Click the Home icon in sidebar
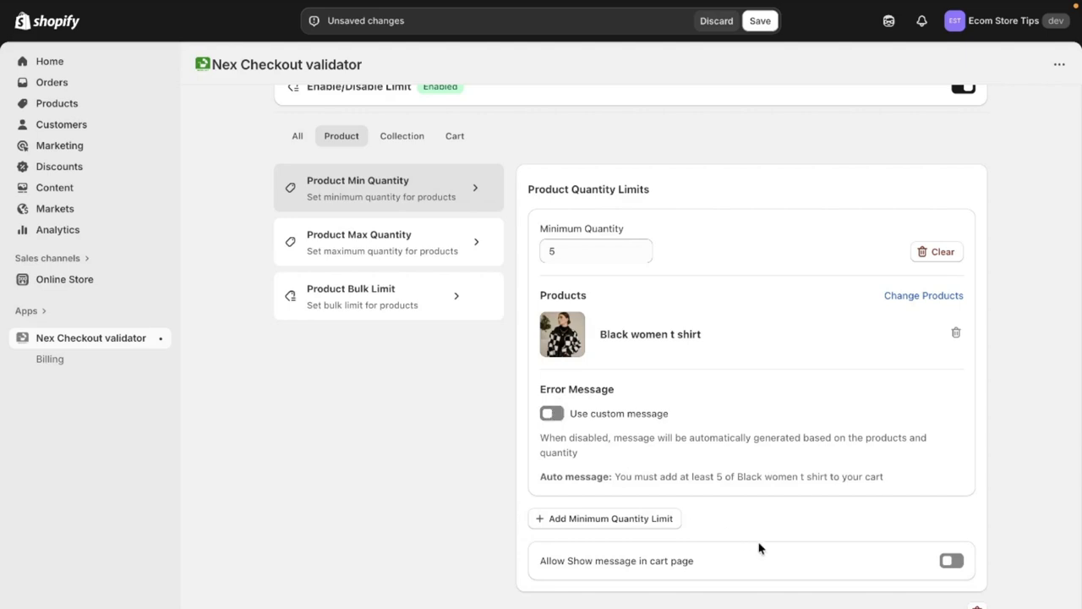This screenshot has height=609, width=1082. pos(23,61)
